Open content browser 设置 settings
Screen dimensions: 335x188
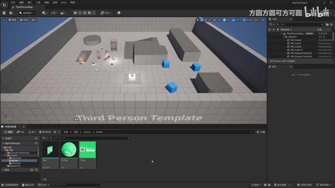[x=261, y=132]
